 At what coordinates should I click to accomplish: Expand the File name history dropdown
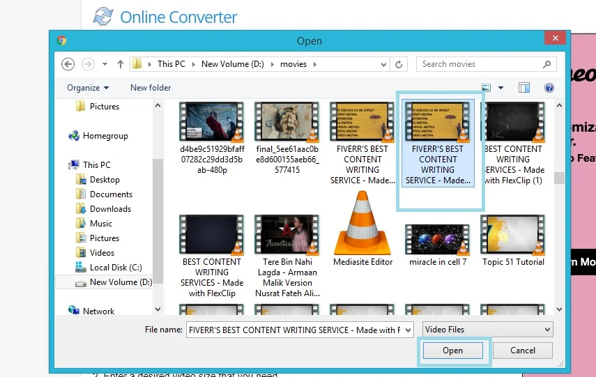coord(408,330)
